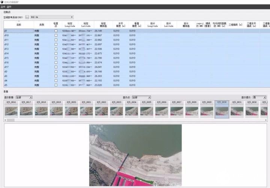Image resolution: width=270 pixels, height=188 pixels.
Task: Tick the check point box for d1
Action: click(x=56, y=31)
